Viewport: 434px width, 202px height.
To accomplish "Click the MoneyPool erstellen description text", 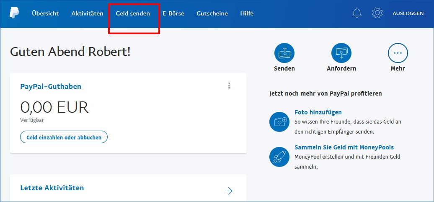I will tap(347, 162).
